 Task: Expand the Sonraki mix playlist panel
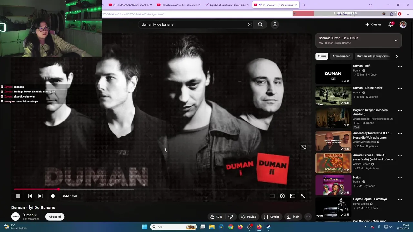click(396, 40)
